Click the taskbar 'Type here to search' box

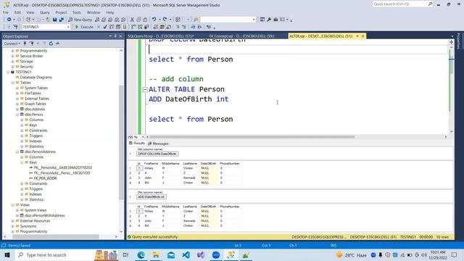[54, 254]
